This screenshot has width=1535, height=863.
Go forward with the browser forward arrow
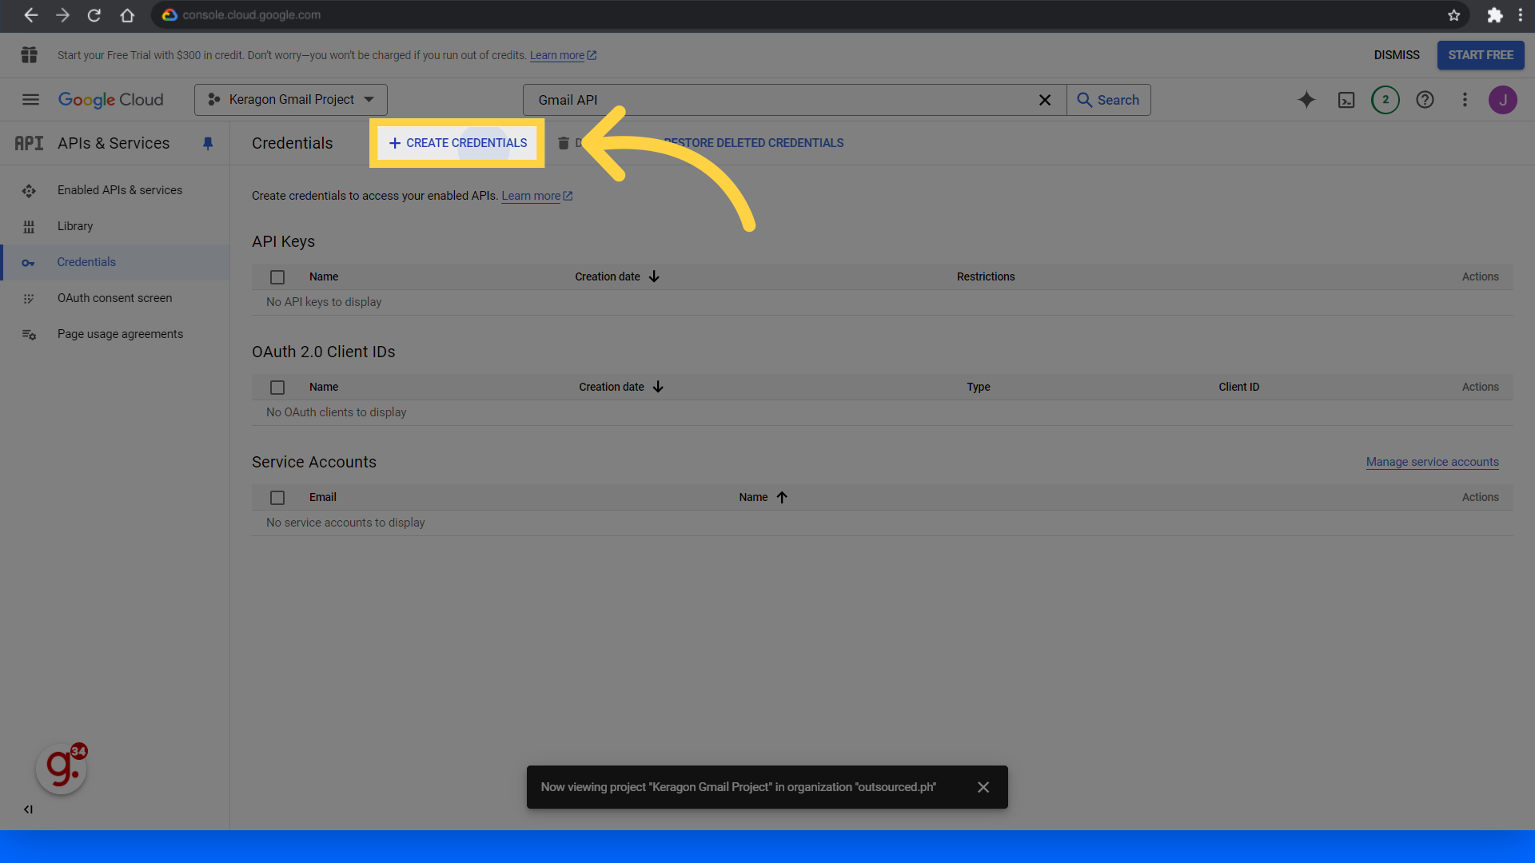[62, 15]
